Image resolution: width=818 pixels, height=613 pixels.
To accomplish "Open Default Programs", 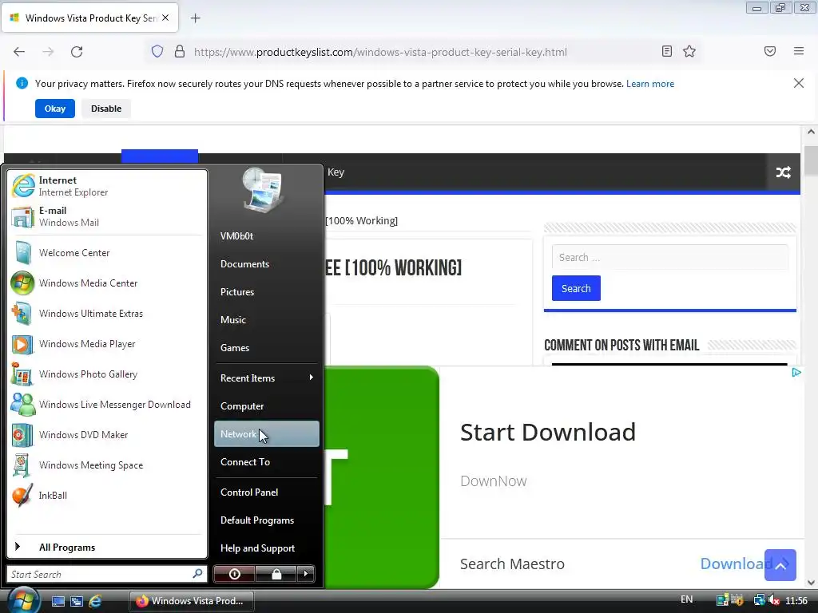I will (266, 520).
